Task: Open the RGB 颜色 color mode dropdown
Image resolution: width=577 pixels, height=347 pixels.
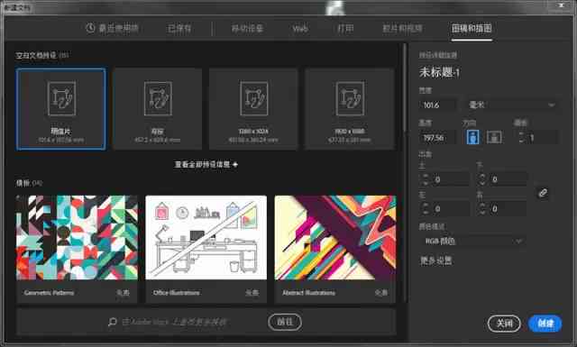Action: point(472,242)
